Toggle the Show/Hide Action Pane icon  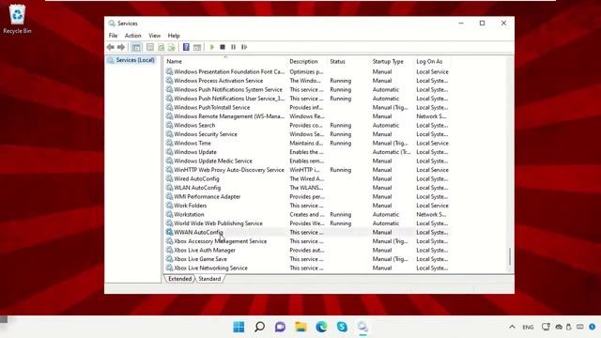(197, 47)
